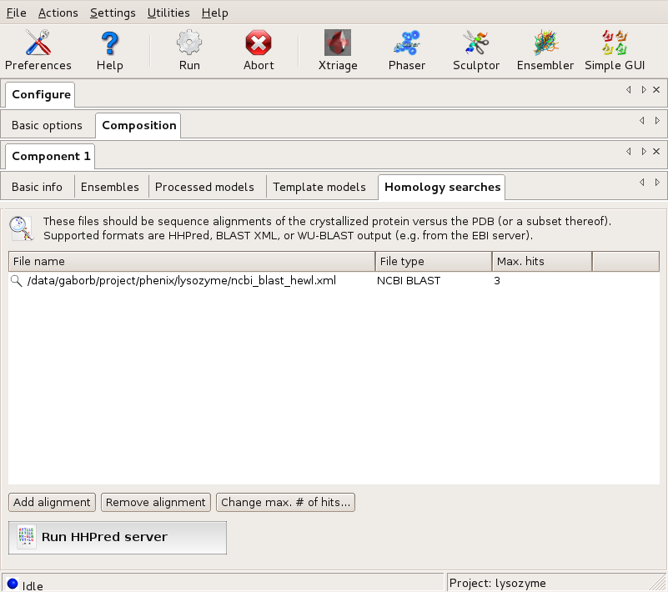Open the Utilities menu
This screenshot has height=592, width=668.
coord(168,13)
